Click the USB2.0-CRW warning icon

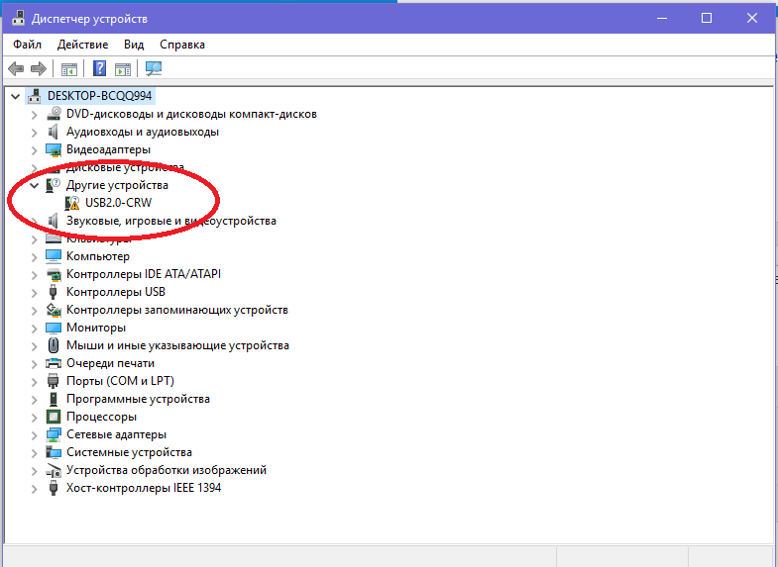click(72, 203)
